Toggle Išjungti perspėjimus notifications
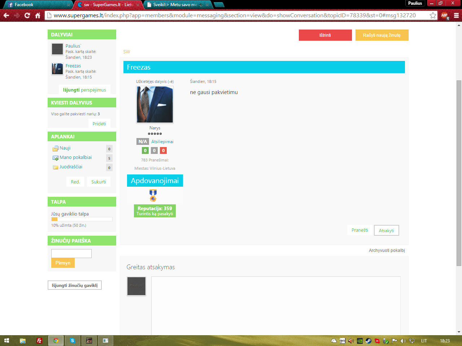Viewport: 462px width, 346px height. [x=84, y=90]
